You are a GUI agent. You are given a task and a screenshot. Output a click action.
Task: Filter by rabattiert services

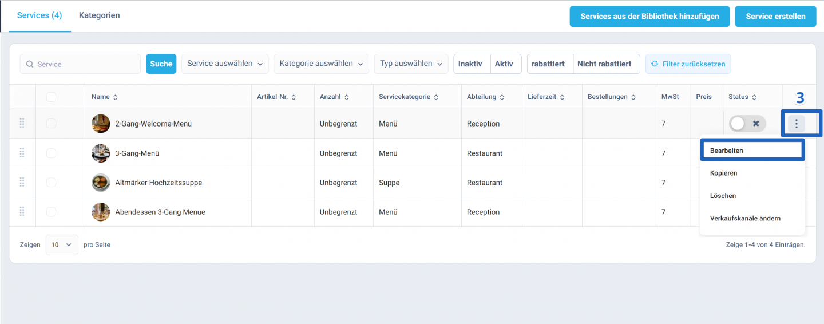click(x=550, y=64)
